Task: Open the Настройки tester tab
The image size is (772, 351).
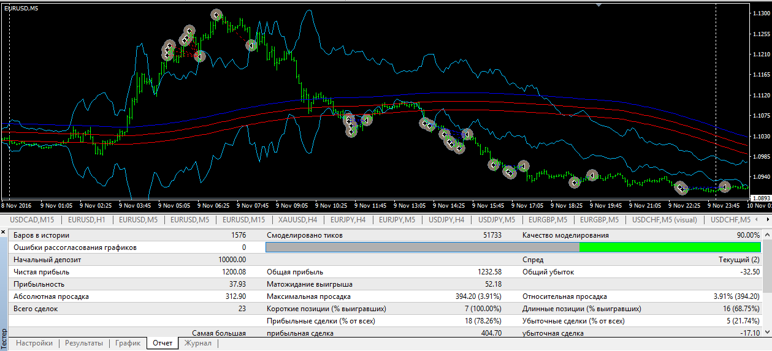Action: click(34, 343)
